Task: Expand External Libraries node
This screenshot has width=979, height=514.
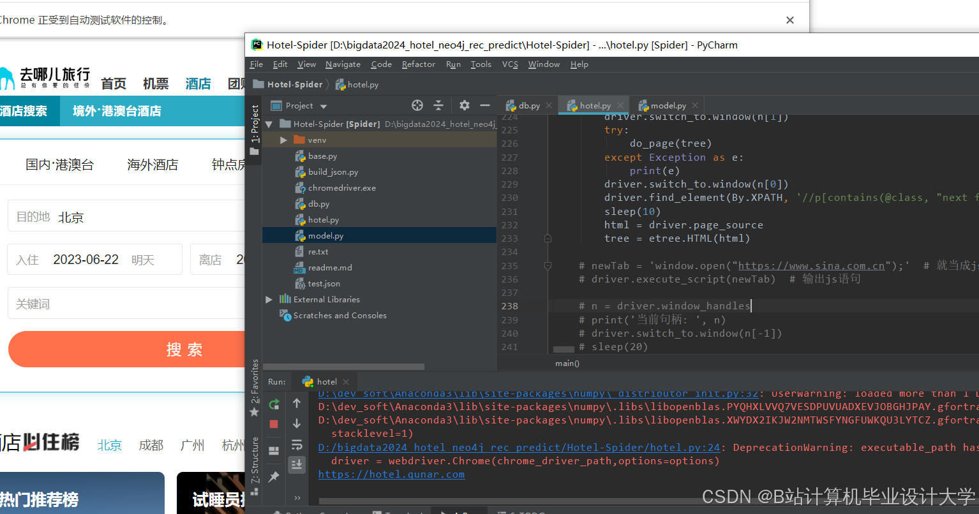Action: point(269,299)
